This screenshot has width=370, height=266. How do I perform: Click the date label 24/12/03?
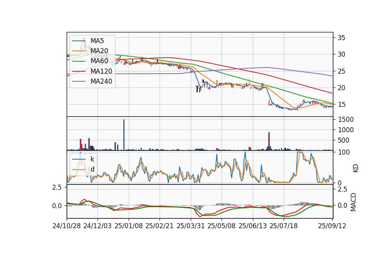(98, 226)
